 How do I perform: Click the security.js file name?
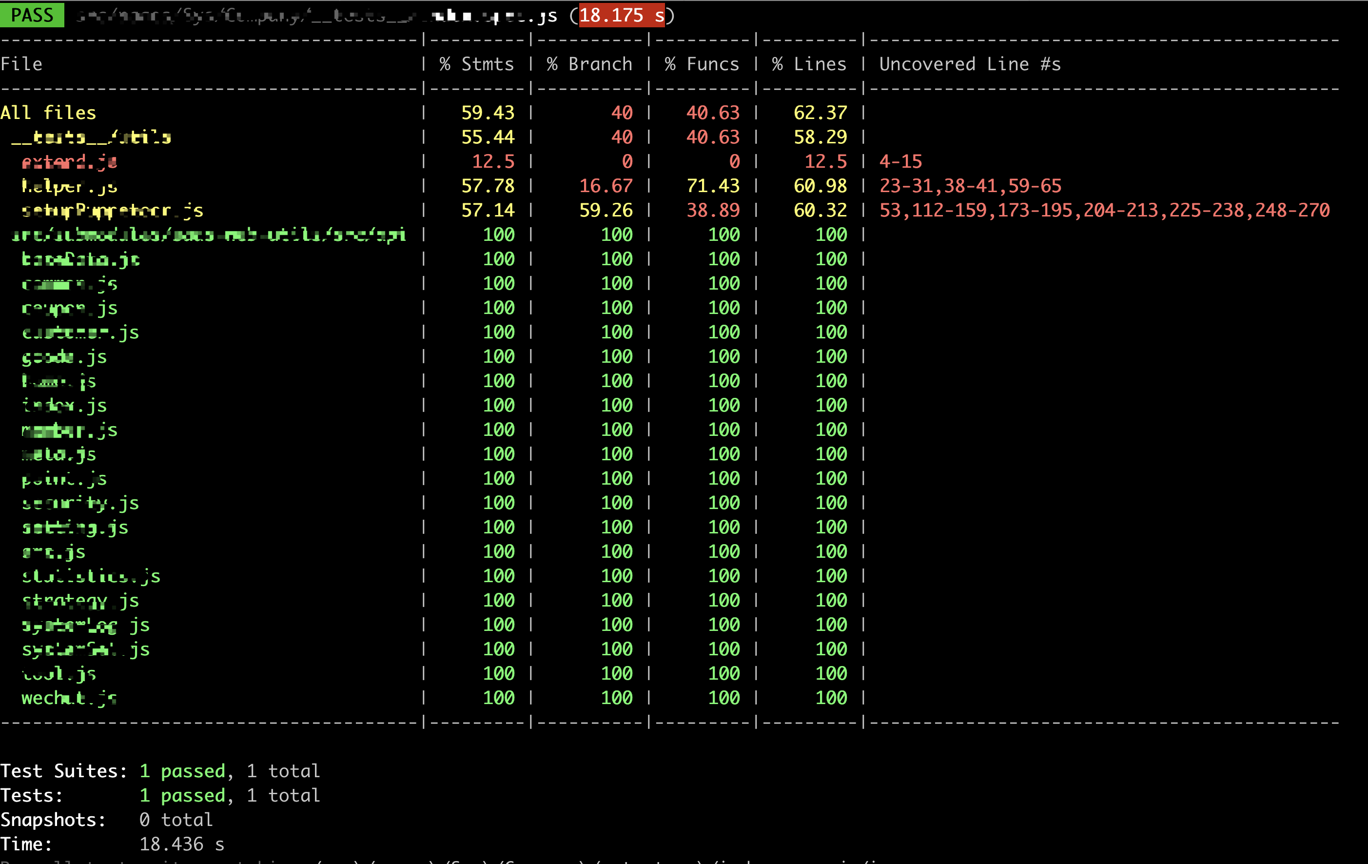tap(80, 503)
